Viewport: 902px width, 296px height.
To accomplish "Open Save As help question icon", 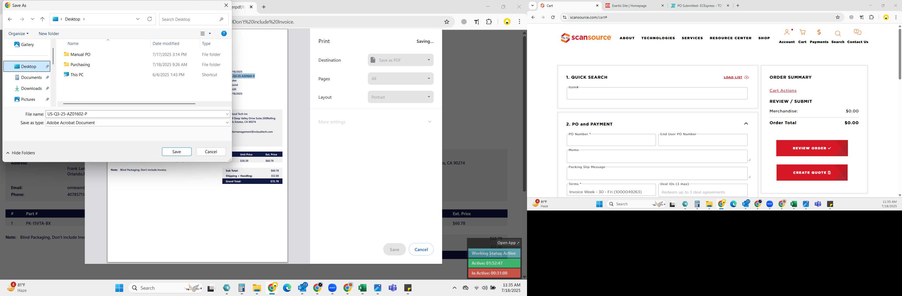I will click(224, 33).
